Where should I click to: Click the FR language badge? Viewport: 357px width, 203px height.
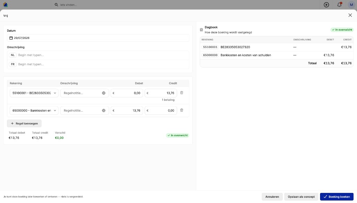13,64
